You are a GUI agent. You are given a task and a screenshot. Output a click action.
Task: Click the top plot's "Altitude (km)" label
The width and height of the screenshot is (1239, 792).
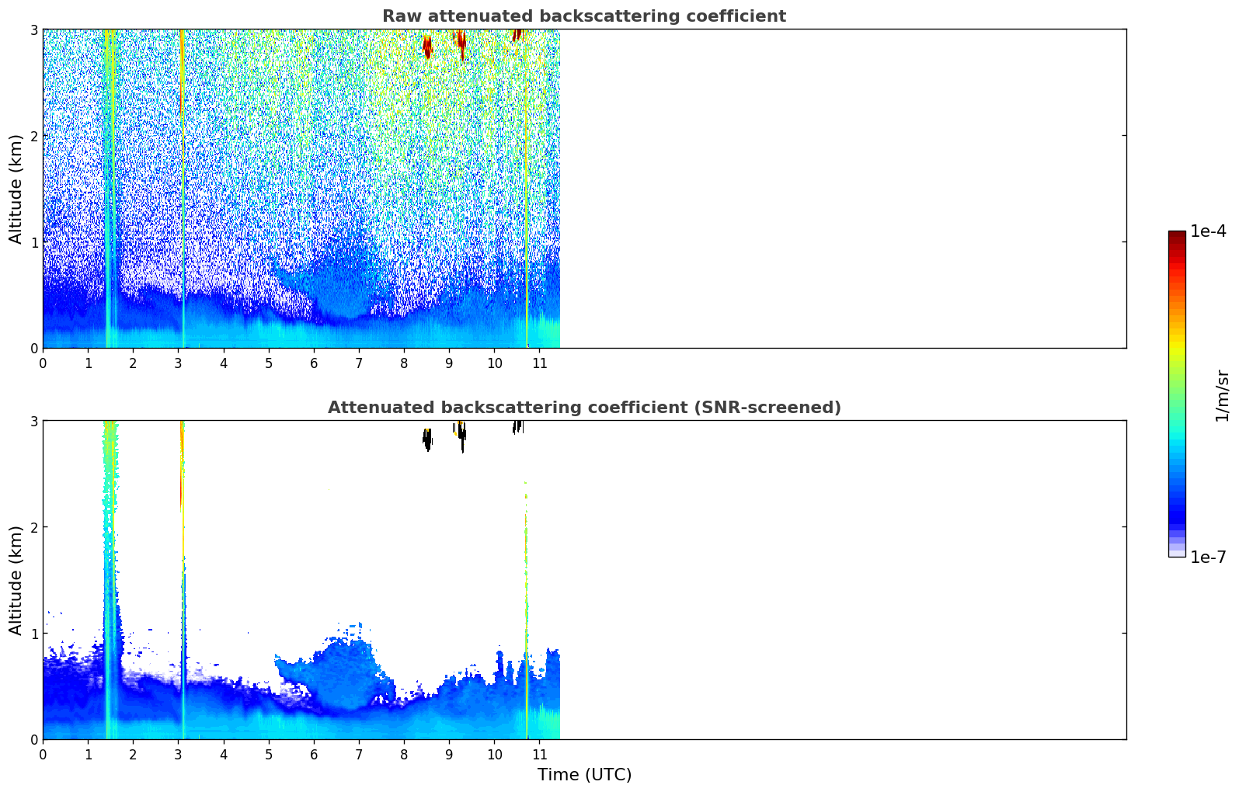(16, 189)
